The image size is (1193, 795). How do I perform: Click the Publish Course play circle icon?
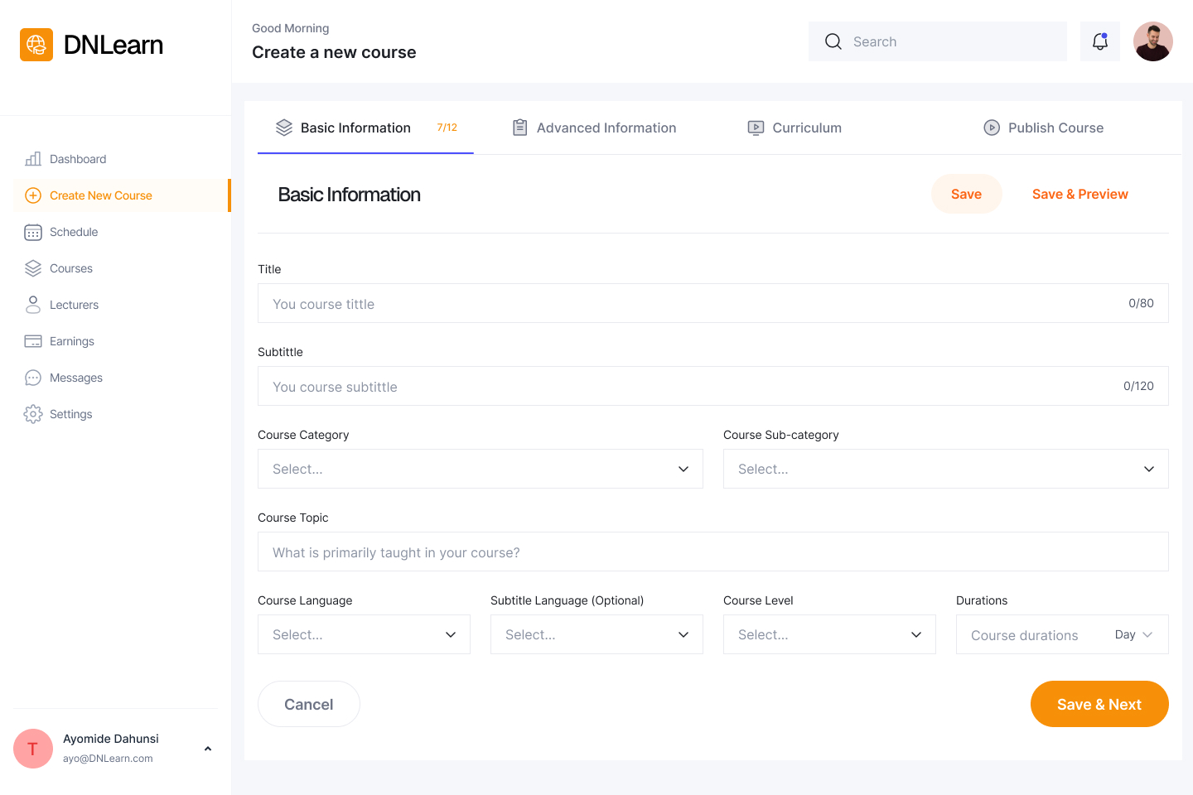(x=992, y=128)
